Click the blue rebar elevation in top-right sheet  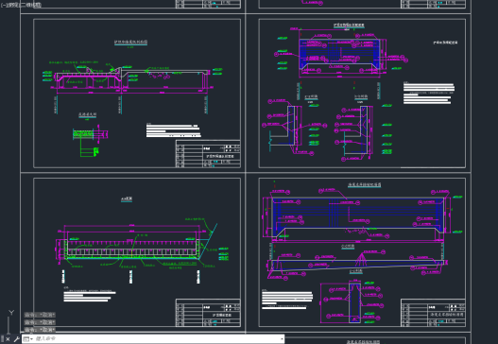pyautogui.click(x=339, y=53)
